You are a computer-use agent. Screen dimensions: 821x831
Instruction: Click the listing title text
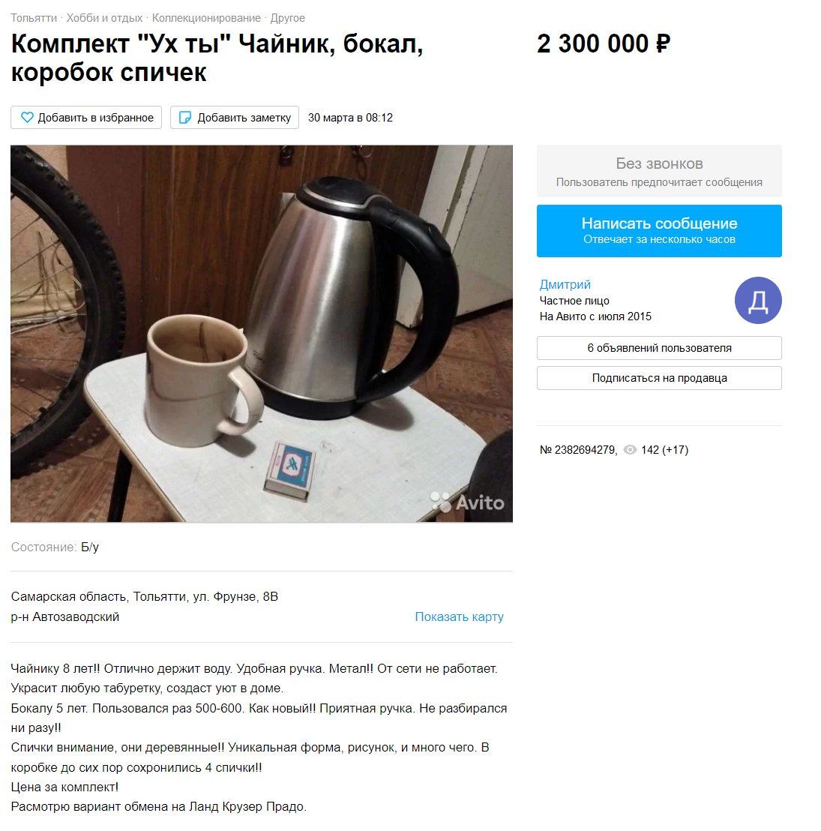217,58
